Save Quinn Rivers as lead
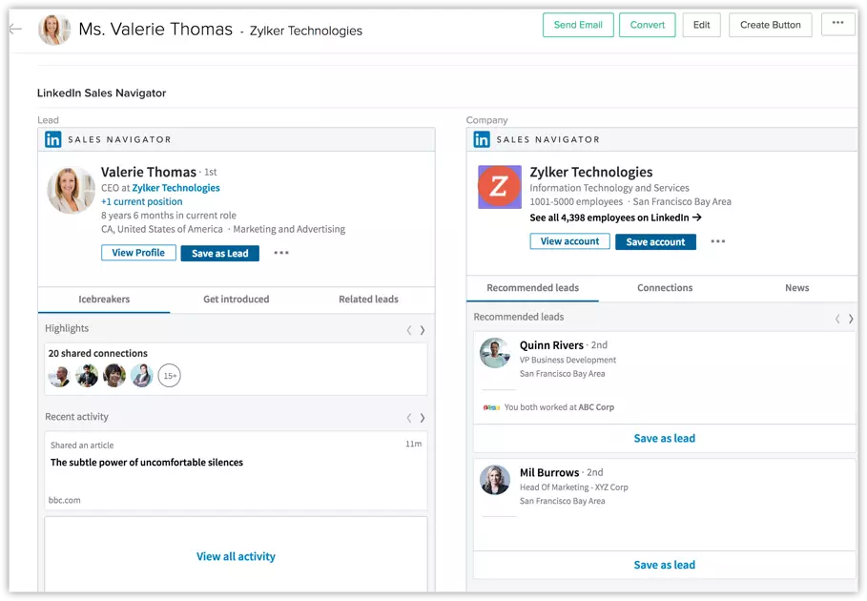This screenshot has width=867, height=601. click(x=664, y=438)
